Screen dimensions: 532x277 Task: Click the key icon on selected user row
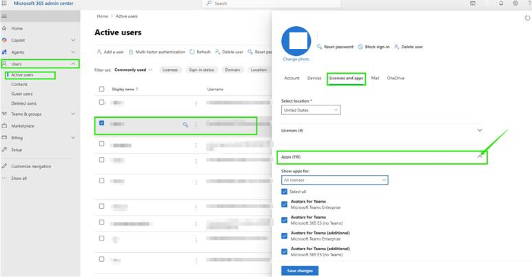pyautogui.click(x=185, y=125)
